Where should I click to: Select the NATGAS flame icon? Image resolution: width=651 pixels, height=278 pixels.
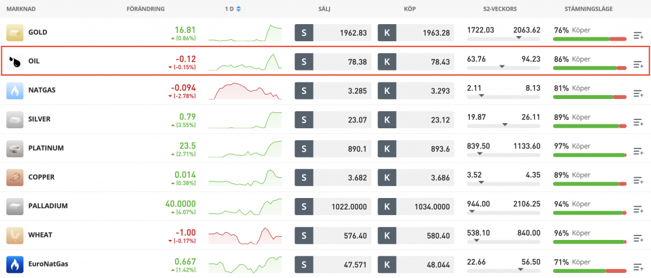point(15,91)
